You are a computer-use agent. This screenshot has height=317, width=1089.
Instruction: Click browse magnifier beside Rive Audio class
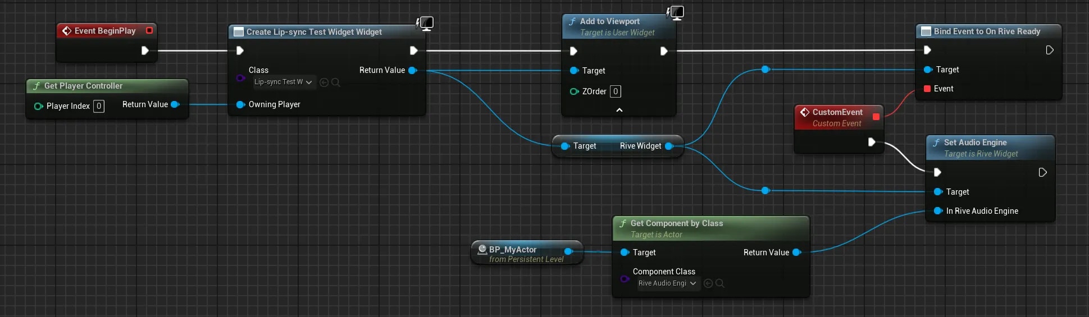720,284
